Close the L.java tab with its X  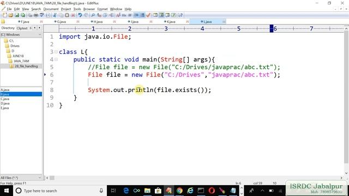(x=224, y=22)
